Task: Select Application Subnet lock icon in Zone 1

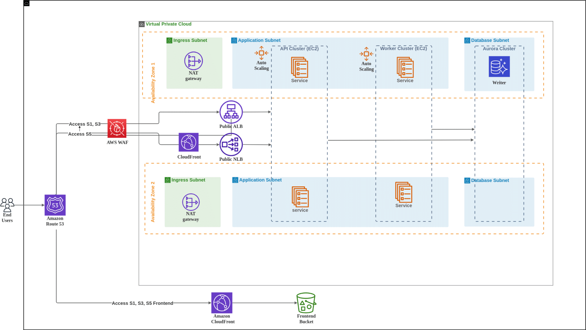Action: click(x=234, y=41)
